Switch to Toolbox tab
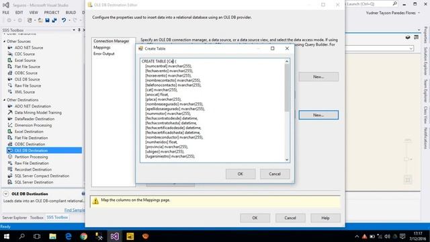 (x=36, y=218)
